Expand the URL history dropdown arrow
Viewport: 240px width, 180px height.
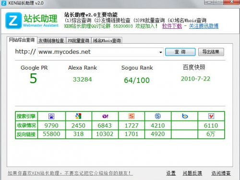click(161, 52)
